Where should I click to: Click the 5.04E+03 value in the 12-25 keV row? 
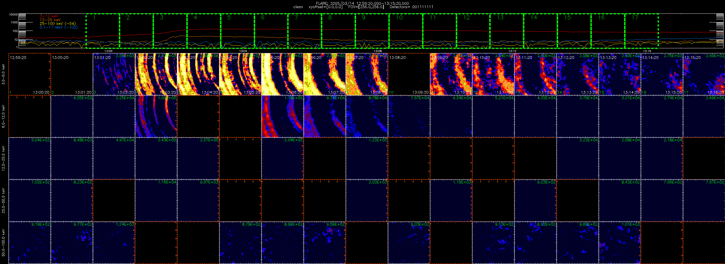pyautogui.click(x=40, y=140)
